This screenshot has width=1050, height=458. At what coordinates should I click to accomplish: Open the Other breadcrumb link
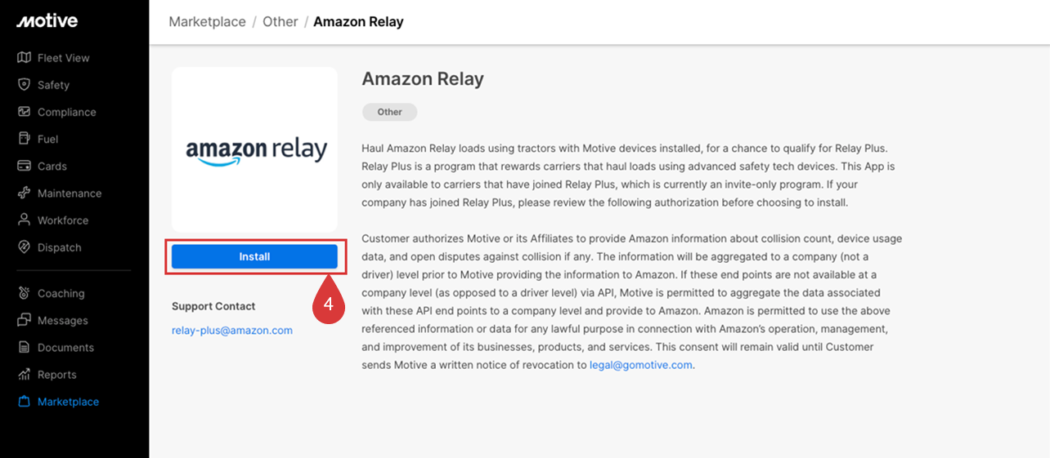(x=280, y=22)
